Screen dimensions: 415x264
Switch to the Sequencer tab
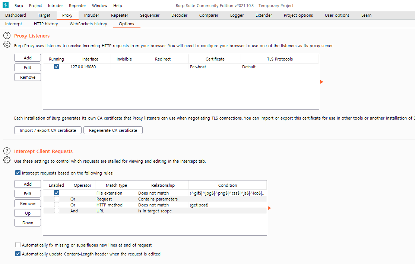(150, 15)
